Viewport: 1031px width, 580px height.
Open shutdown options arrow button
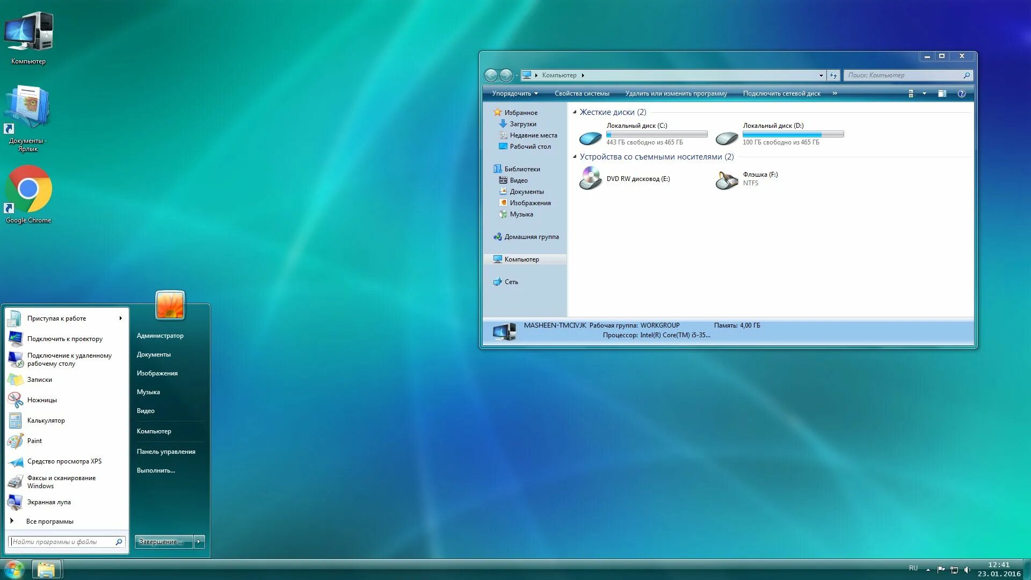[199, 542]
